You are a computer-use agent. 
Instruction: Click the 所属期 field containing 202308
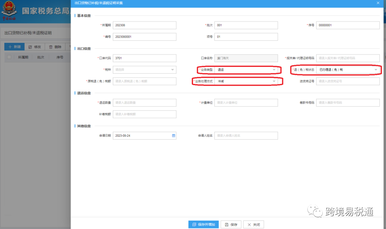pyautogui.click(x=144, y=25)
